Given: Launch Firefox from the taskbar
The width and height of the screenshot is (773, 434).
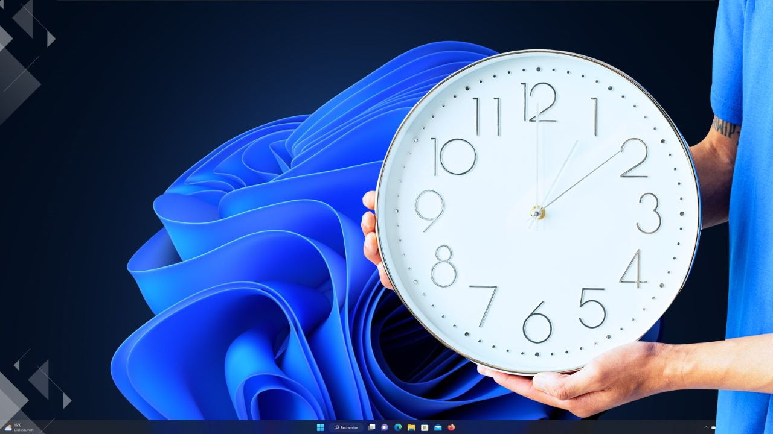Looking at the screenshot, I should (451, 427).
